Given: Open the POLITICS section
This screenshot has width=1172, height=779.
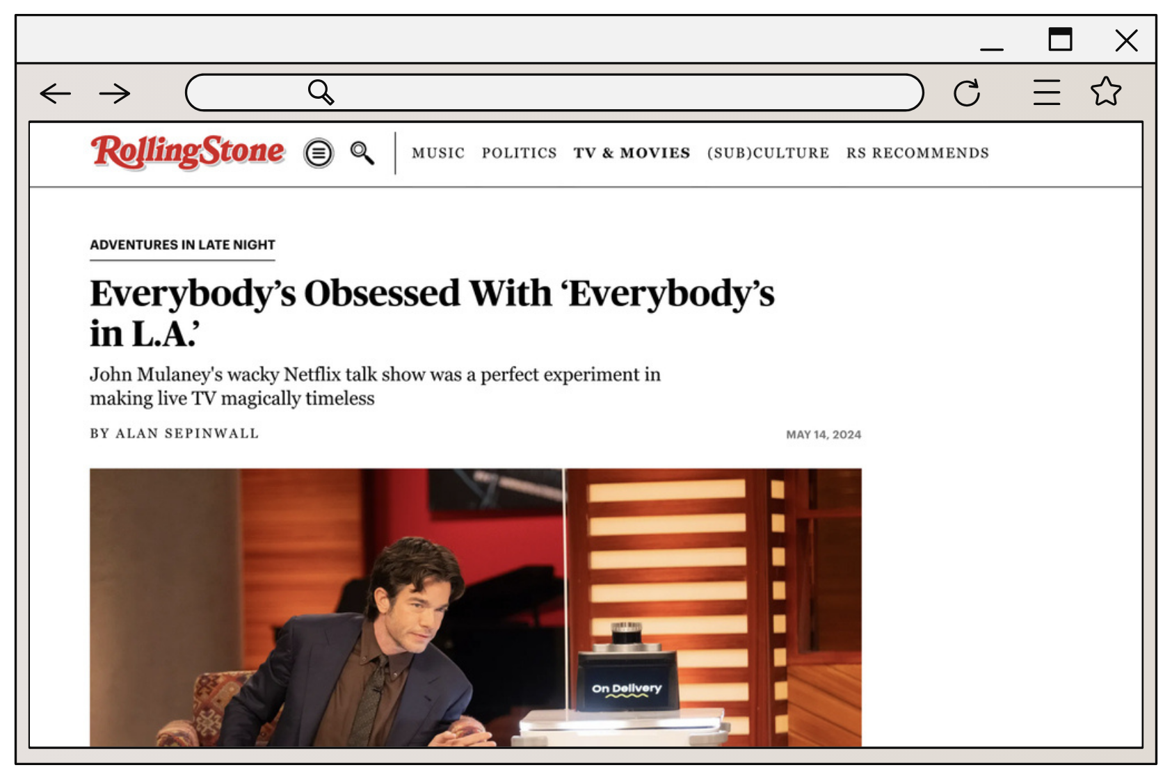Looking at the screenshot, I should [x=519, y=153].
